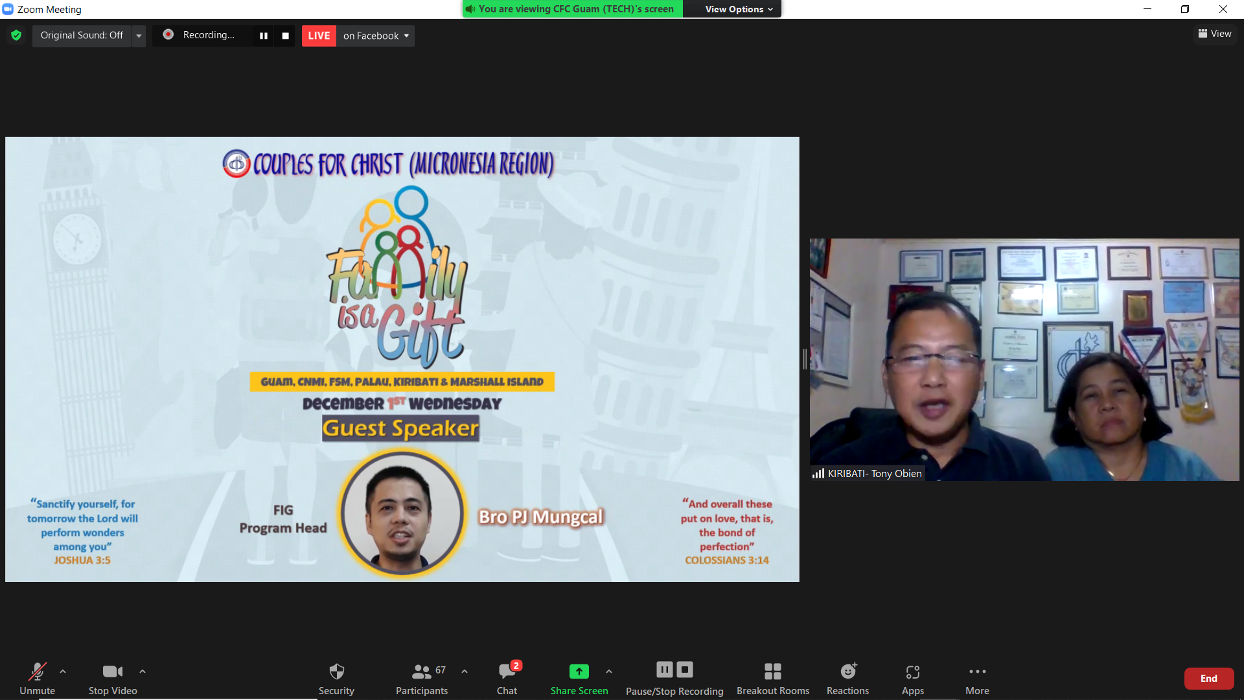Stop the recording from top bar
This screenshot has width=1244, height=700.
point(285,36)
